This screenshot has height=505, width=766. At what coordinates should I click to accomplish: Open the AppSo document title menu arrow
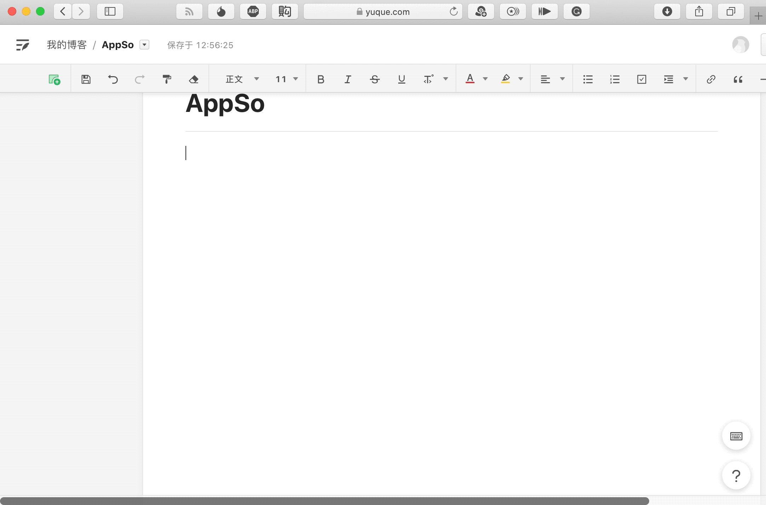click(x=144, y=45)
